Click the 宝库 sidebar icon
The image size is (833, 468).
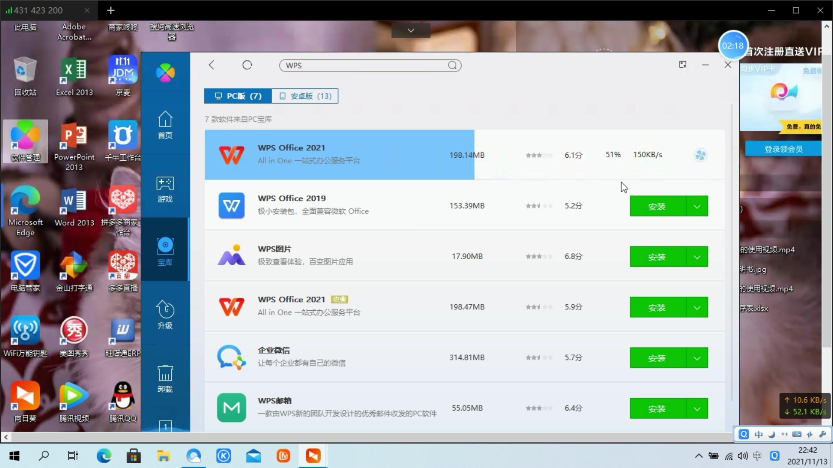point(165,251)
